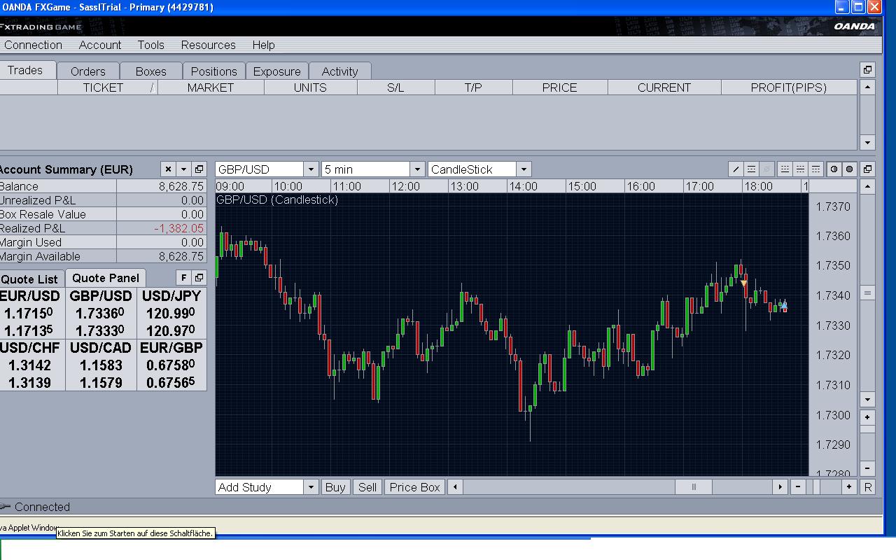Click the horizontal zoom minus button
896x560 pixels.
pos(798,487)
